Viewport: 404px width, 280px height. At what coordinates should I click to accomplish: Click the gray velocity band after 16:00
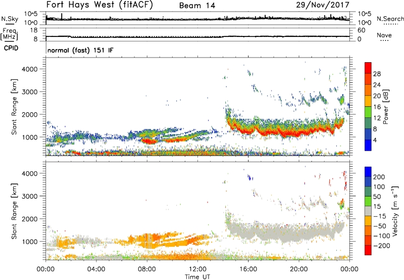click(x=286, y=231)
